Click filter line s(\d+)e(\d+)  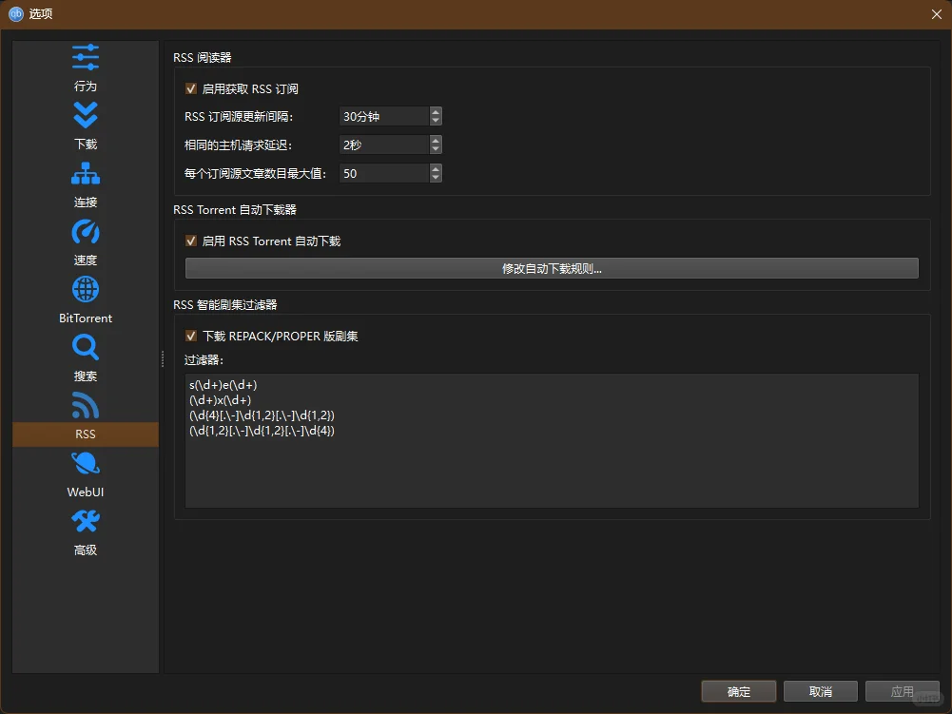click(223, 385)
